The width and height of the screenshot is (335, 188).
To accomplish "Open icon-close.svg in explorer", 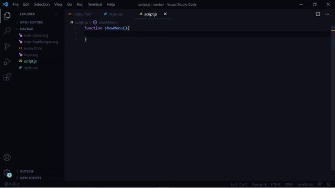I will (x=36, y=36).
